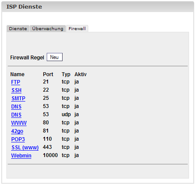Image resolution: width=195 pixels, height=185 pixels.
Task: Open the FTP firewall rule
Action: tap(15, 82)
